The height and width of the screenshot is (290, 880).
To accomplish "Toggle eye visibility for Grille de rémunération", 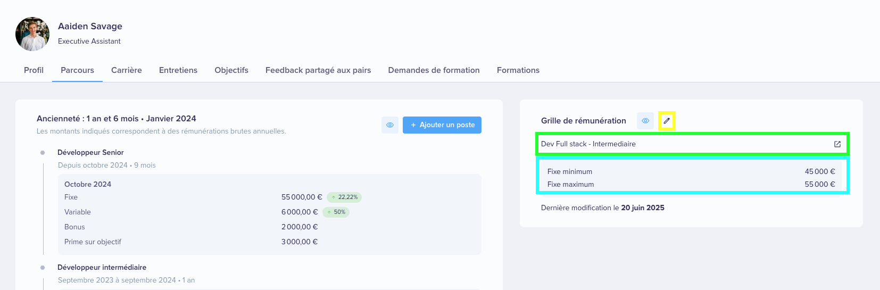I will [645, 121].
